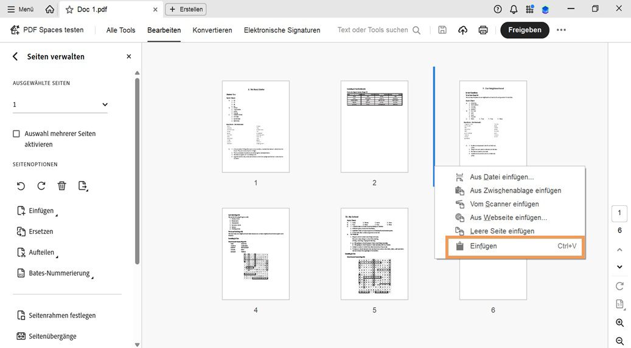Go to previous page up arrow
The image size is (631, 348).
(619, 250)
